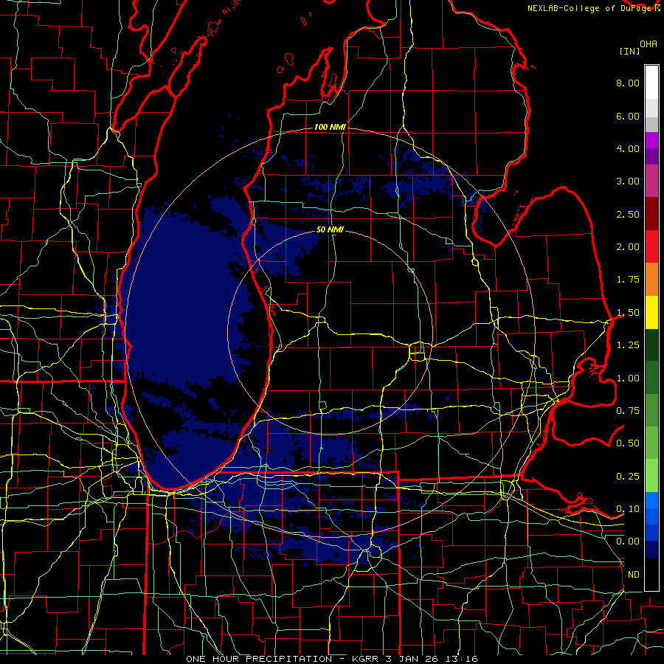Pick the bright red swatch in the scale
The height and width of the screenshot is (664, 664).
point(651,246)
